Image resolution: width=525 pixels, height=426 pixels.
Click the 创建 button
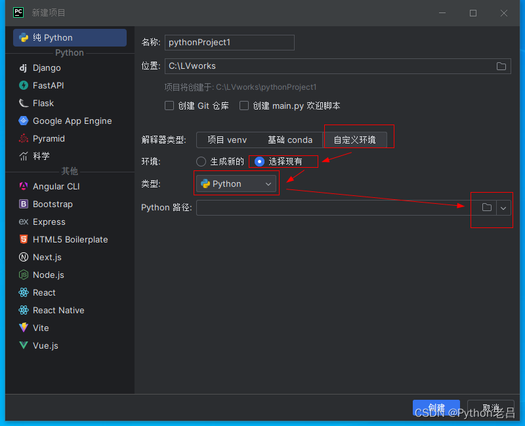436,408
